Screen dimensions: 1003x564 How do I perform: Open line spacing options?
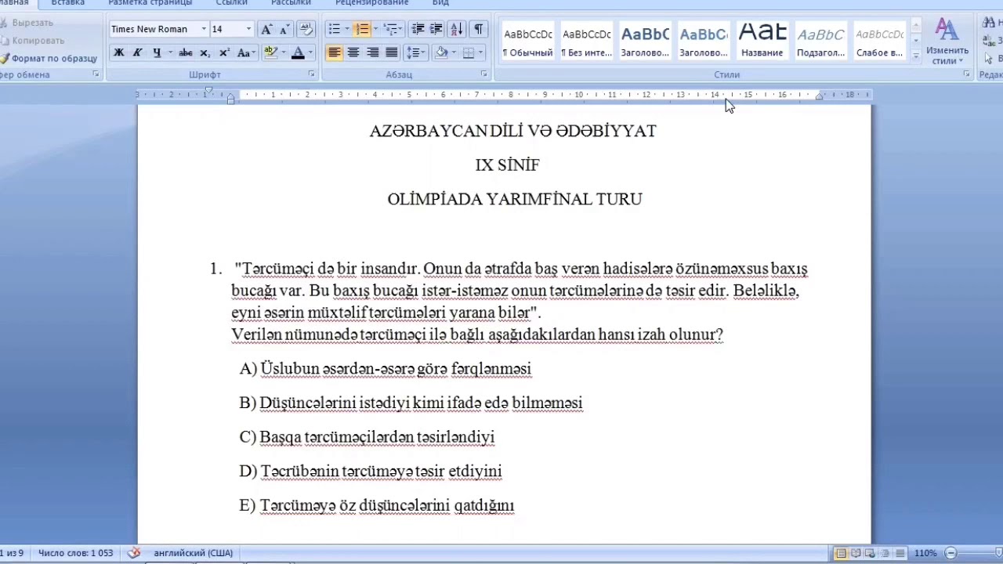pyautogui.click(x=415, y=52)
